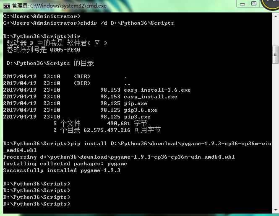Click the total size '490,681 字节'

[x=127, y=123]
